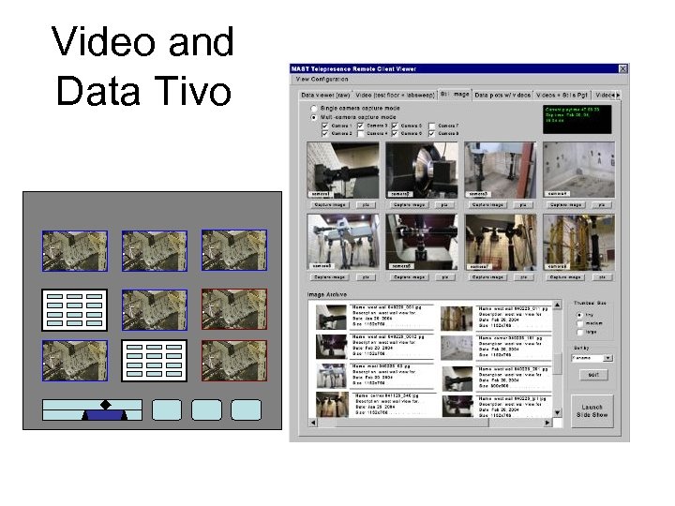
Task: Click Capture image under camera3 feed
Action: click(487, 205)
